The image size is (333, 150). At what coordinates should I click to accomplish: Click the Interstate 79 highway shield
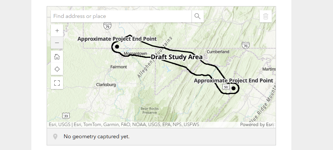click(107, 26)
